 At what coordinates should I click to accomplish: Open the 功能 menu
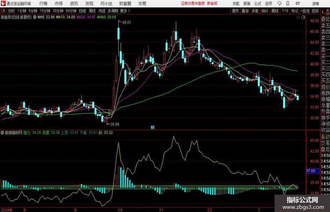point(236,3)
